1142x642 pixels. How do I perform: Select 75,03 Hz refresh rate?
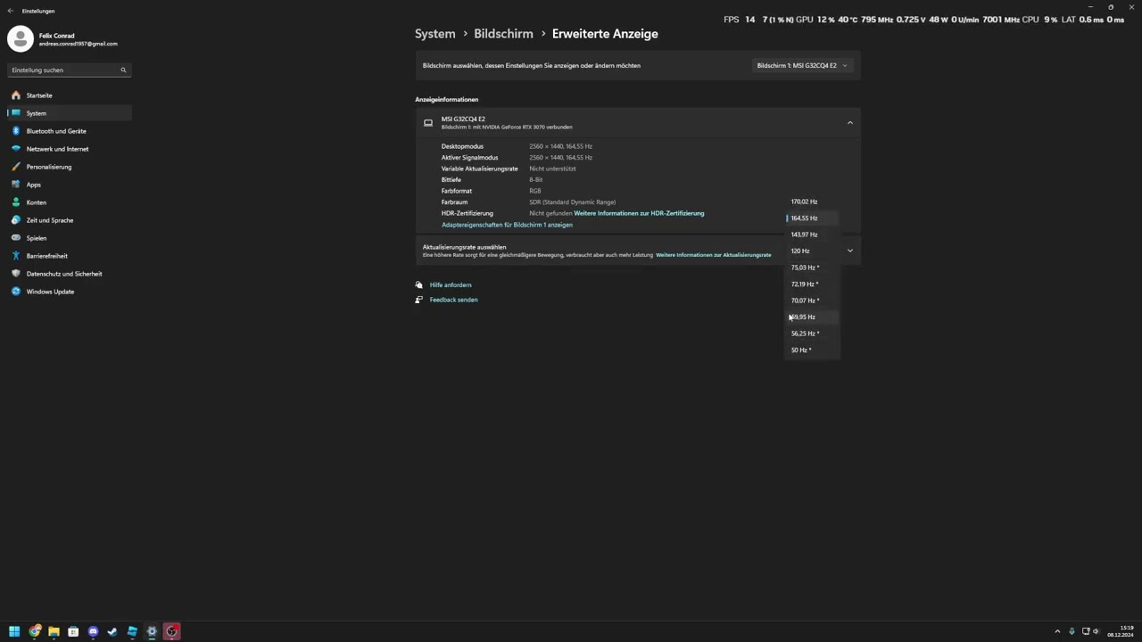813,267
